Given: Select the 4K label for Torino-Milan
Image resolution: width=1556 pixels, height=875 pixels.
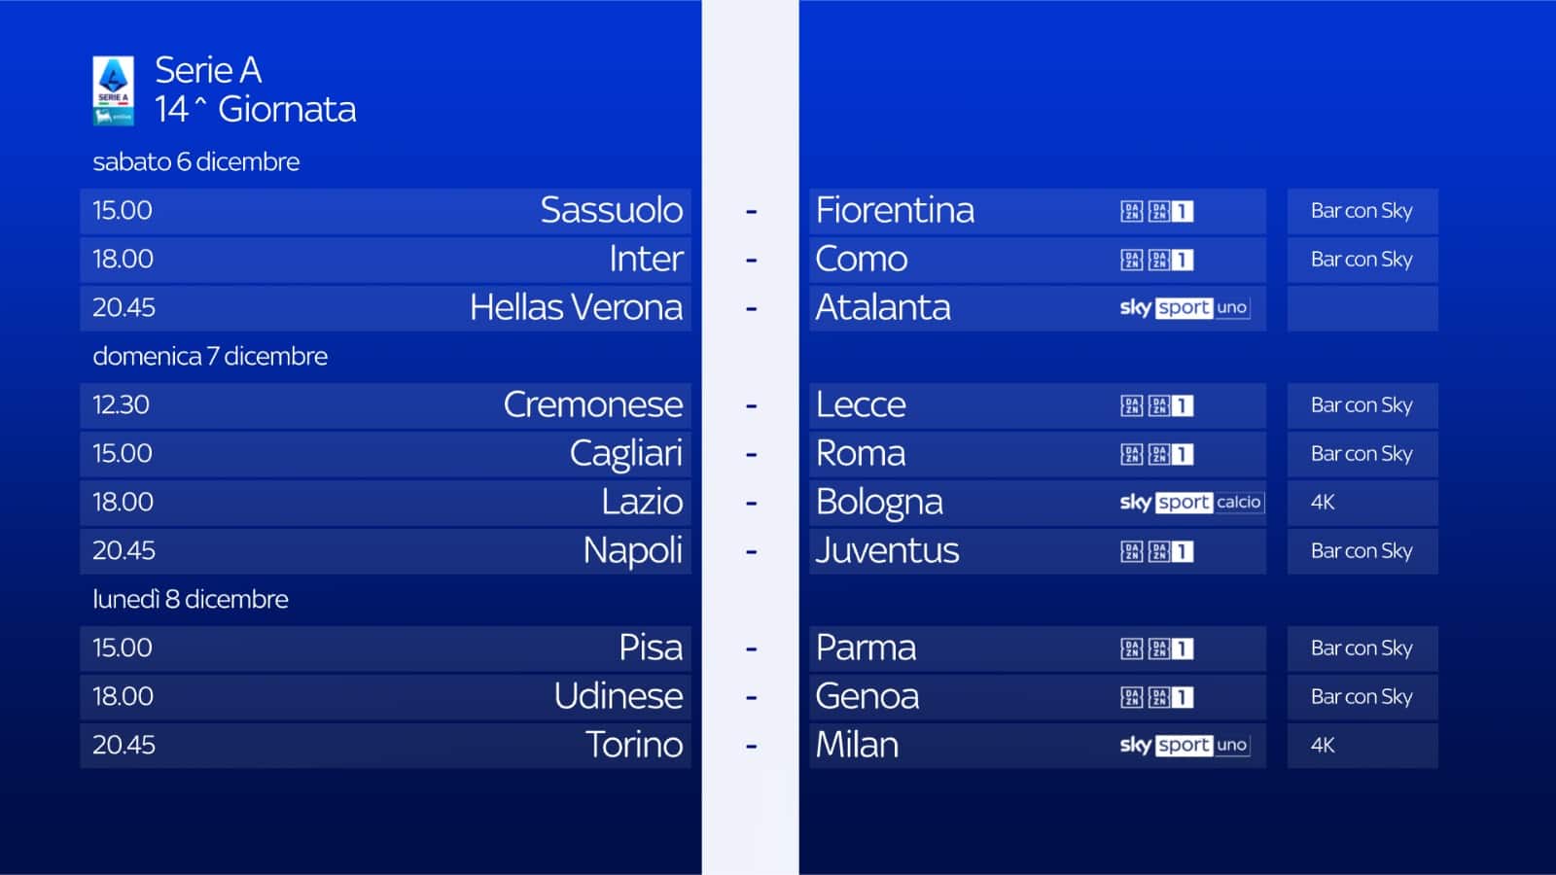Looking at the screenshot, I should (1323, 746).
